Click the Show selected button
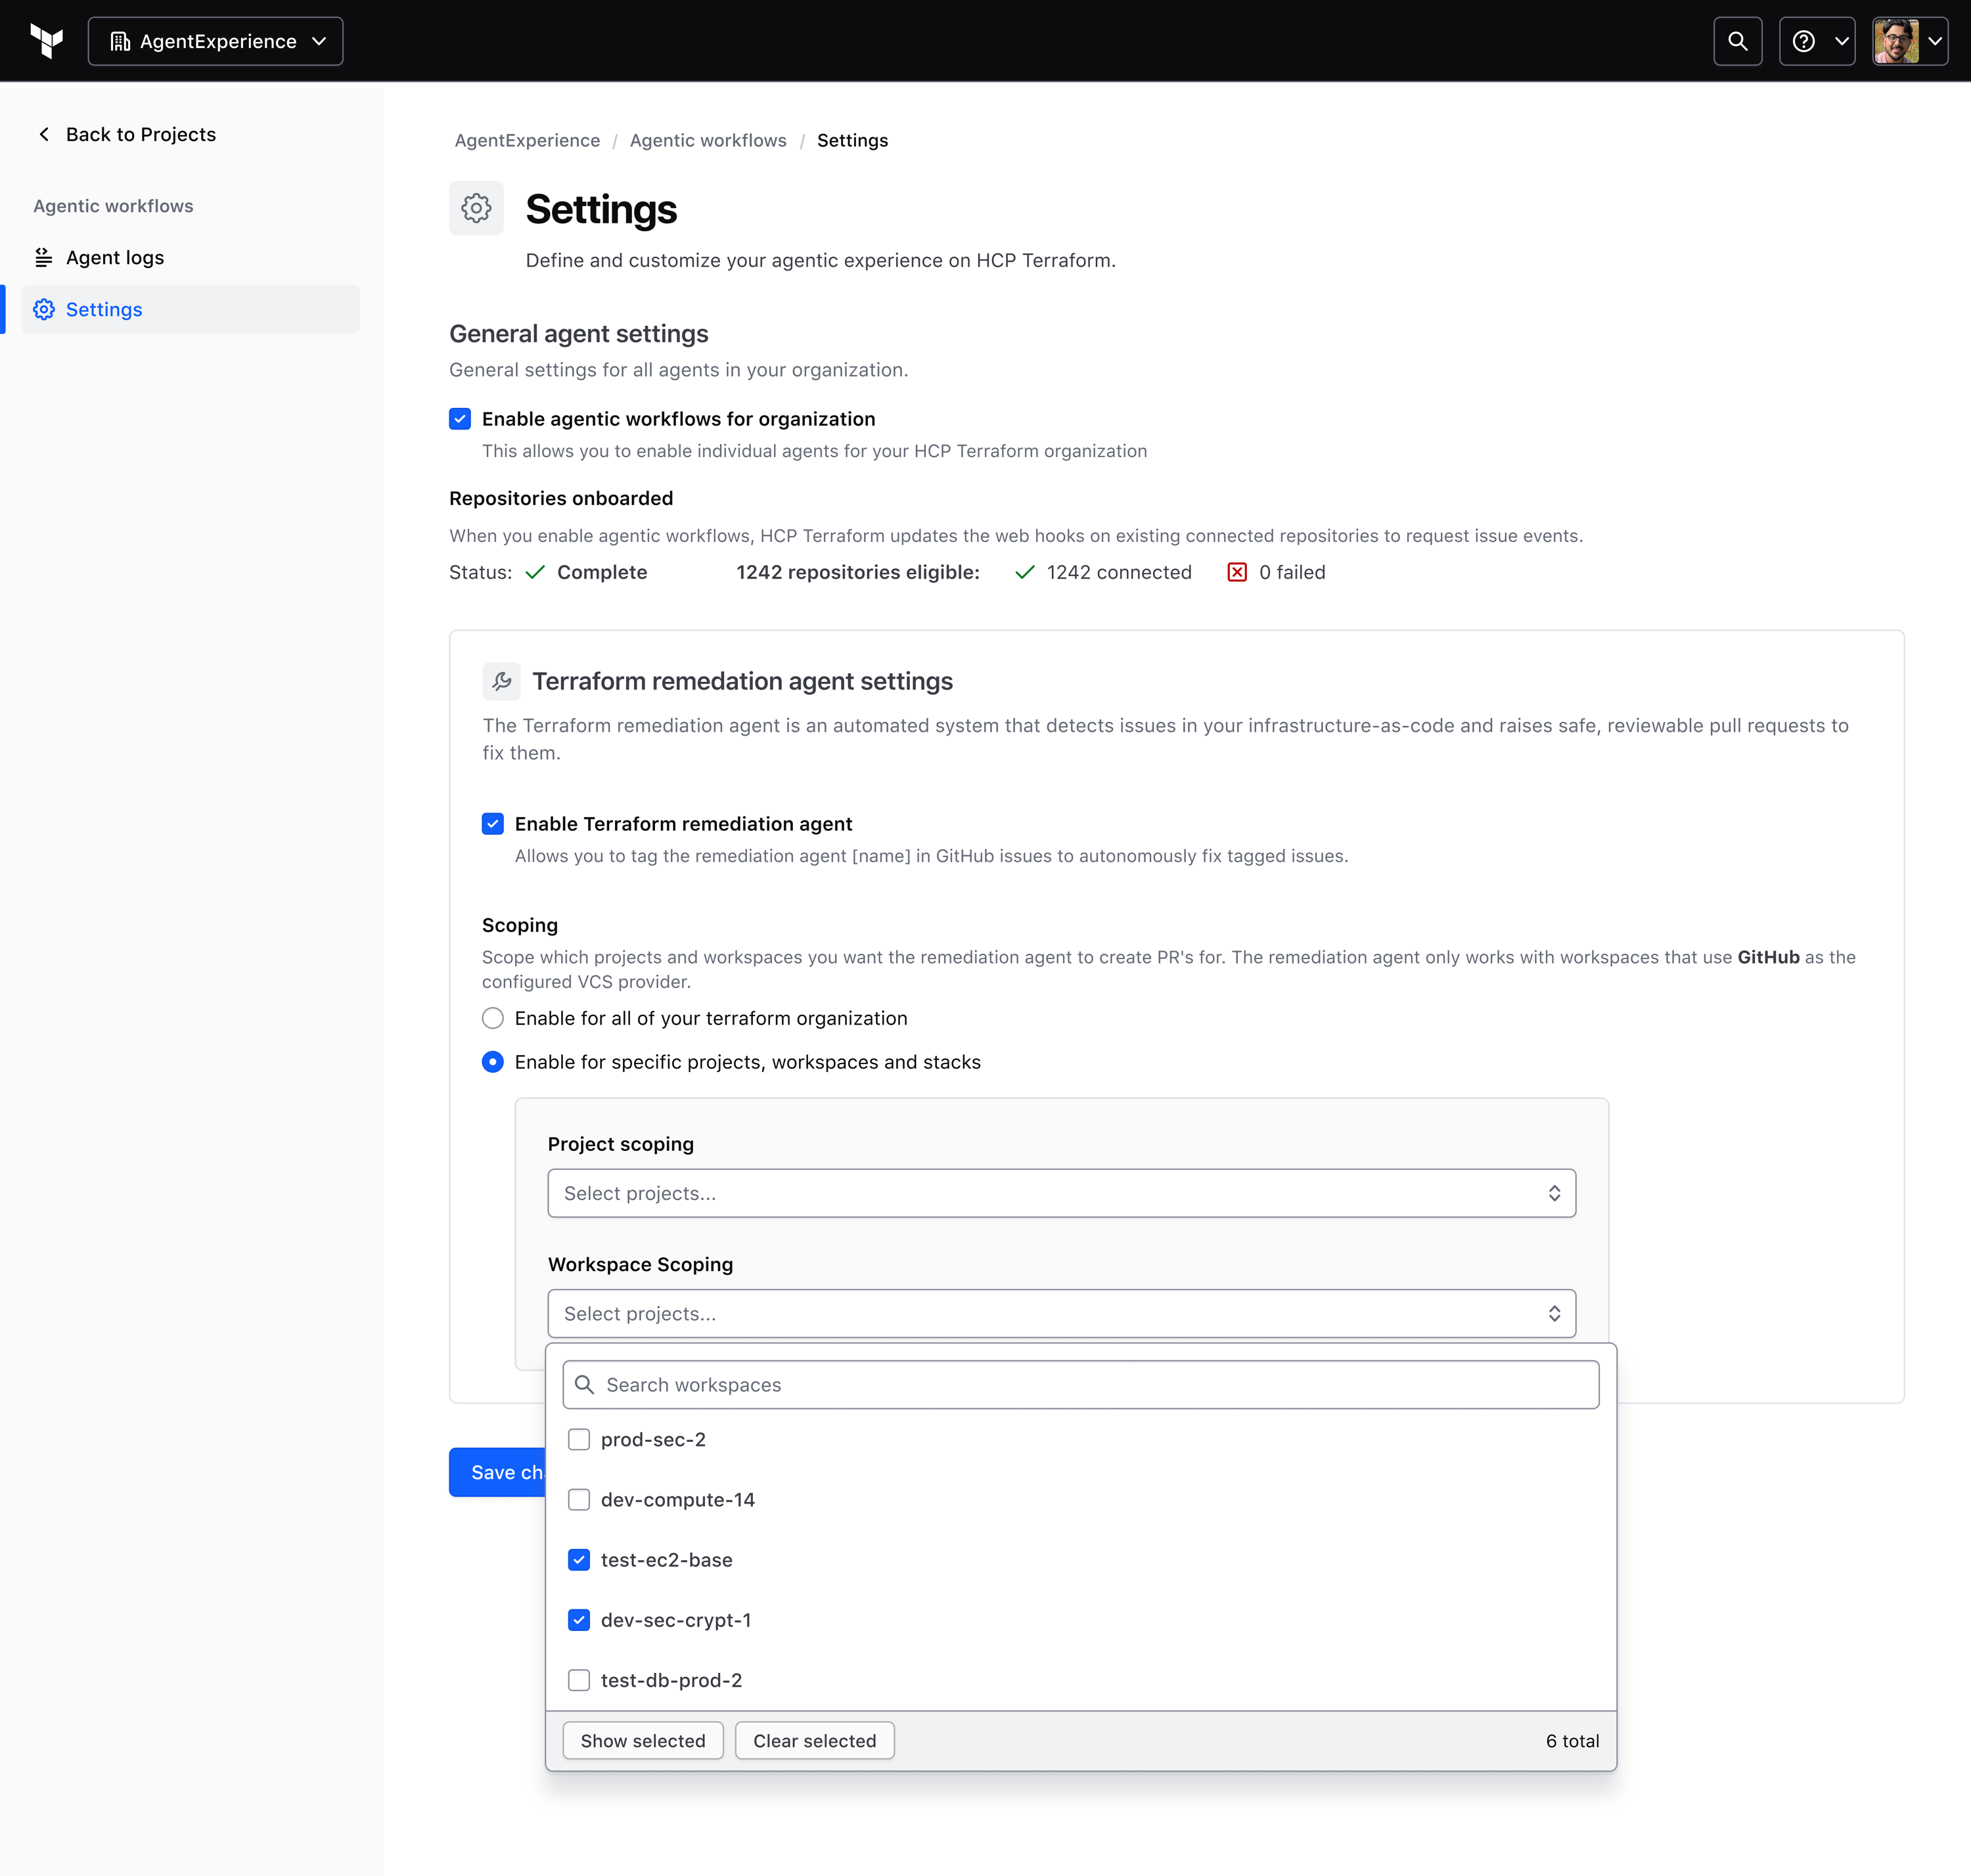1971x1876 pixels. click(643, 1741)
